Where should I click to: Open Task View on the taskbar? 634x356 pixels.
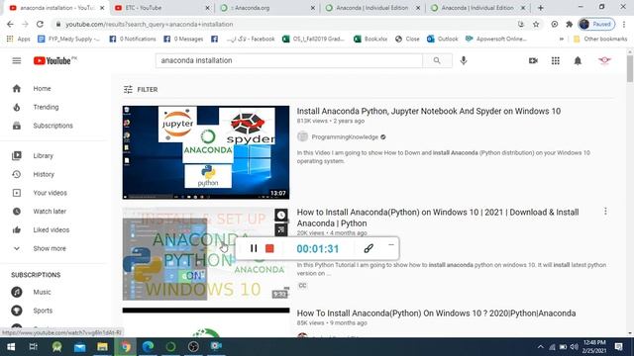[34, 347]
